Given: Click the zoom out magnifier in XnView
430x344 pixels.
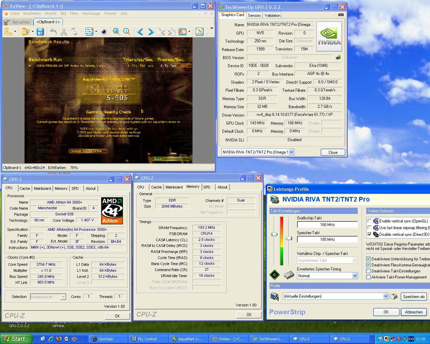Looking at the screenshot, I should pos(127,32).
